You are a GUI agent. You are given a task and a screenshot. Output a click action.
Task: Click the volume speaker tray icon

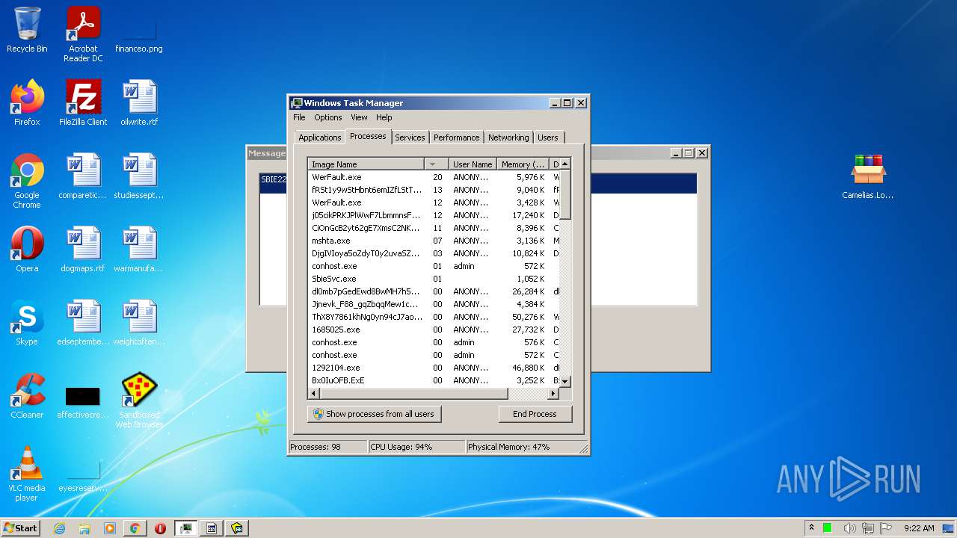click(849, 528)
